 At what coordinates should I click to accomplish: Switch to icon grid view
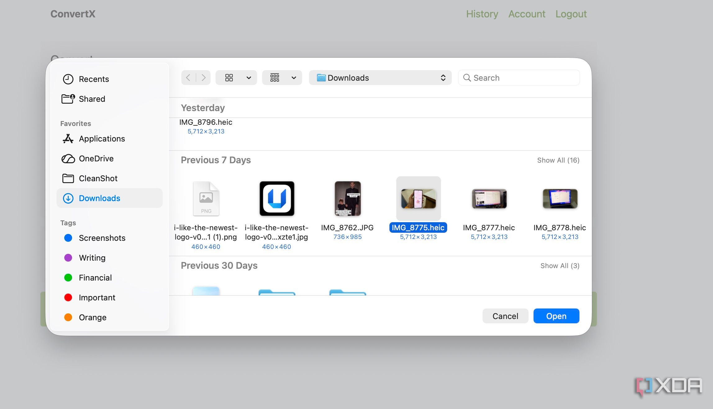pyautogui.click(x=229, y=78)
